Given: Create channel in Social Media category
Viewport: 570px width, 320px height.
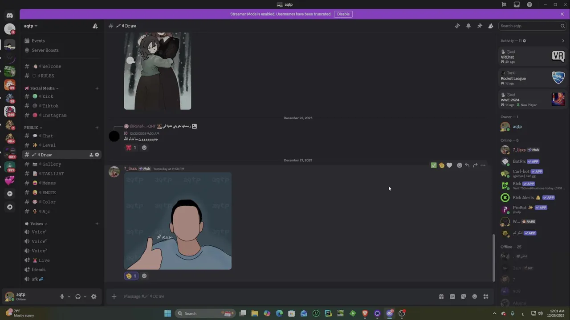Looking at the screenshot, I should click(97, 88).
